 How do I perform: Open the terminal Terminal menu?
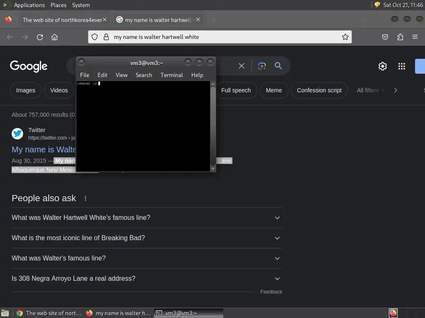[171, 75]
